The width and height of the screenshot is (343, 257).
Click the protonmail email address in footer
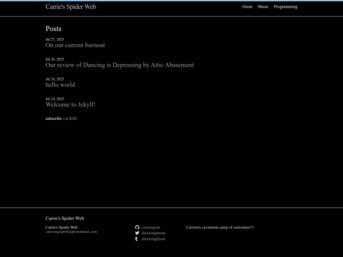(71, 232)
